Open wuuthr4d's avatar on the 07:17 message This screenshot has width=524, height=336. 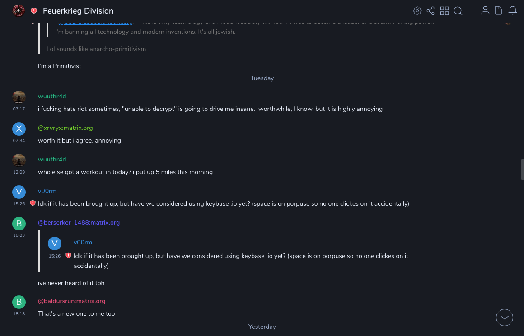coord(19,97)
